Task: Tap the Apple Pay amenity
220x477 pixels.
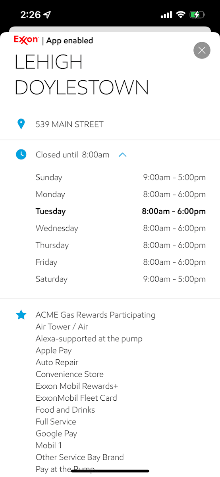Action: pos(54,351)
